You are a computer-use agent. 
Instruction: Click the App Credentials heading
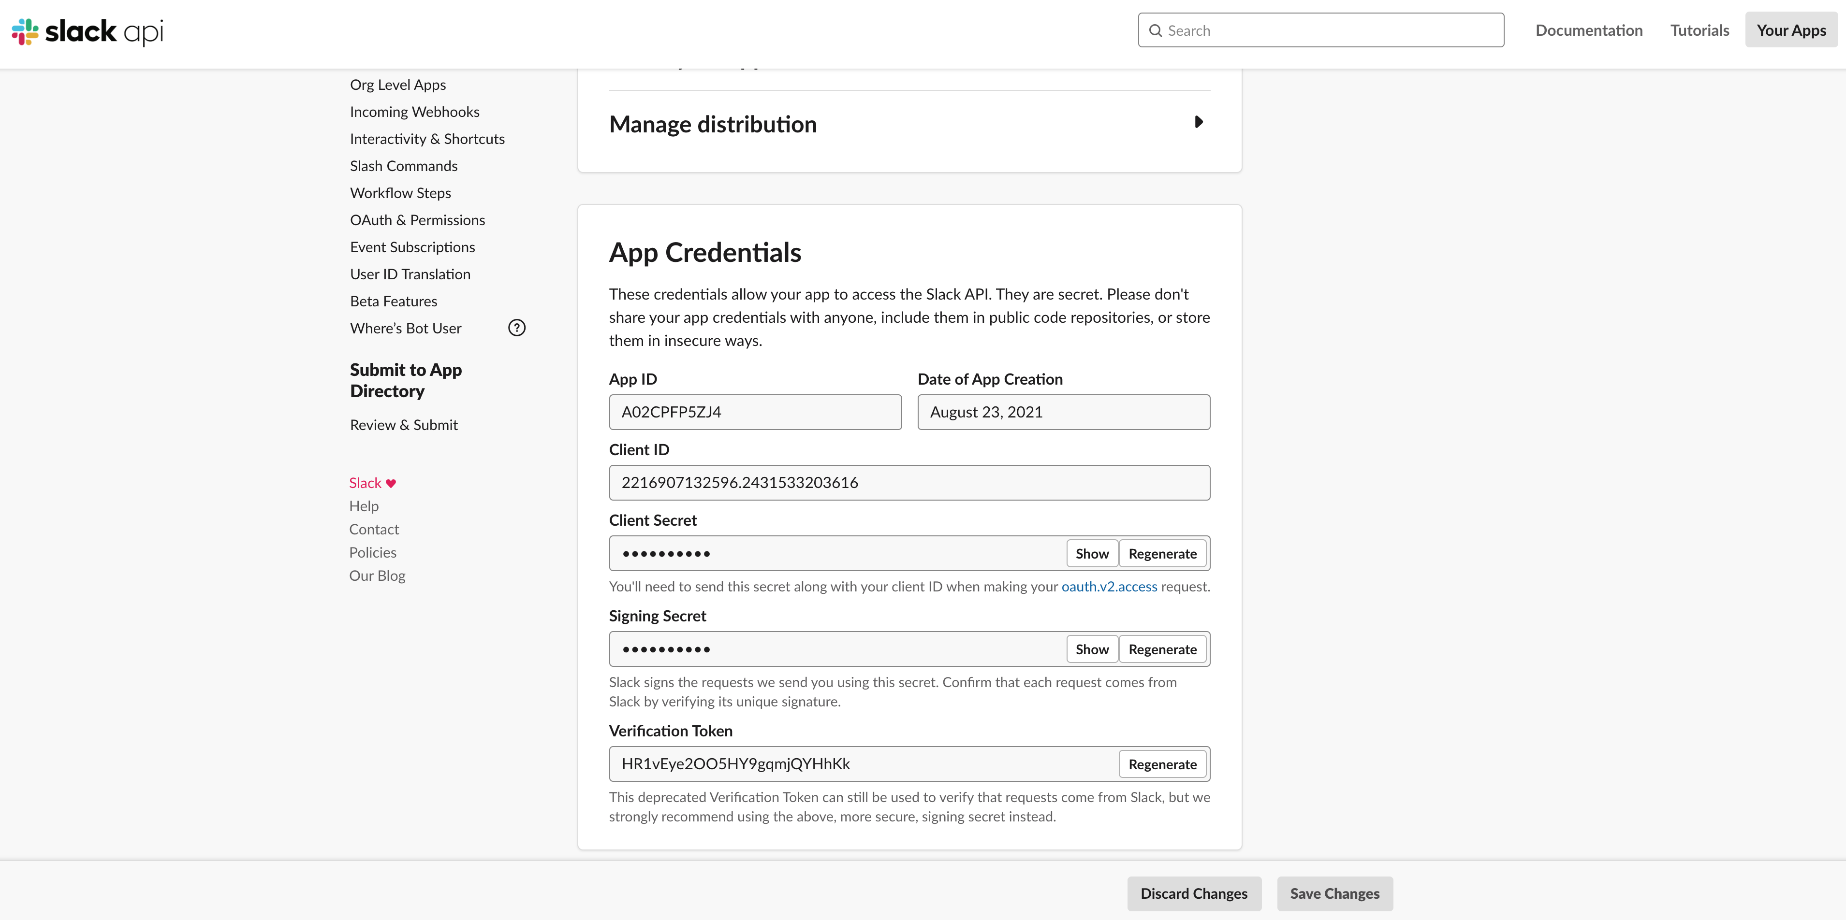(x=705, y=253)
